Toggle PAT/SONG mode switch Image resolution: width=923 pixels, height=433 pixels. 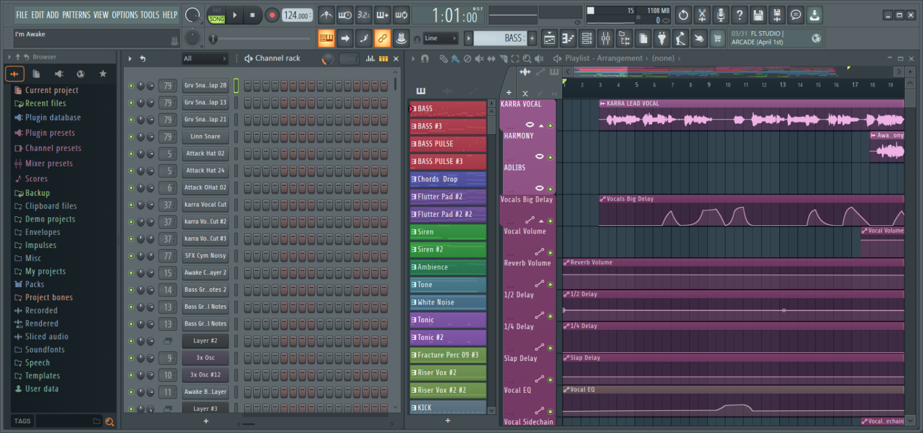point(216,15)
